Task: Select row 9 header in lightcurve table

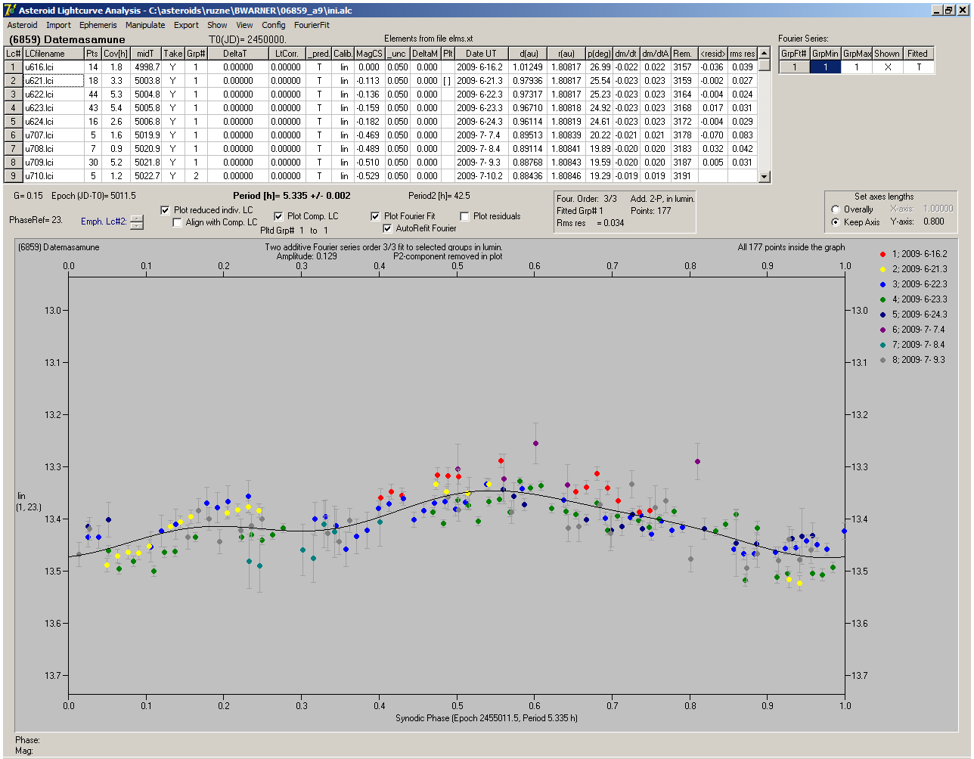Action: pos(14,176)
